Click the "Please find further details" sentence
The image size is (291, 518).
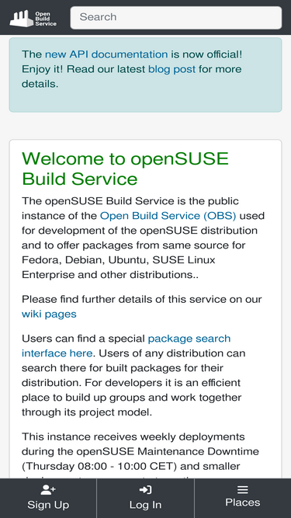[141, 307]
